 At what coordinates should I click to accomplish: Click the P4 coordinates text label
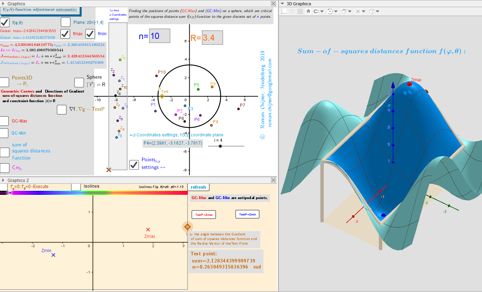tap(173, 143)
